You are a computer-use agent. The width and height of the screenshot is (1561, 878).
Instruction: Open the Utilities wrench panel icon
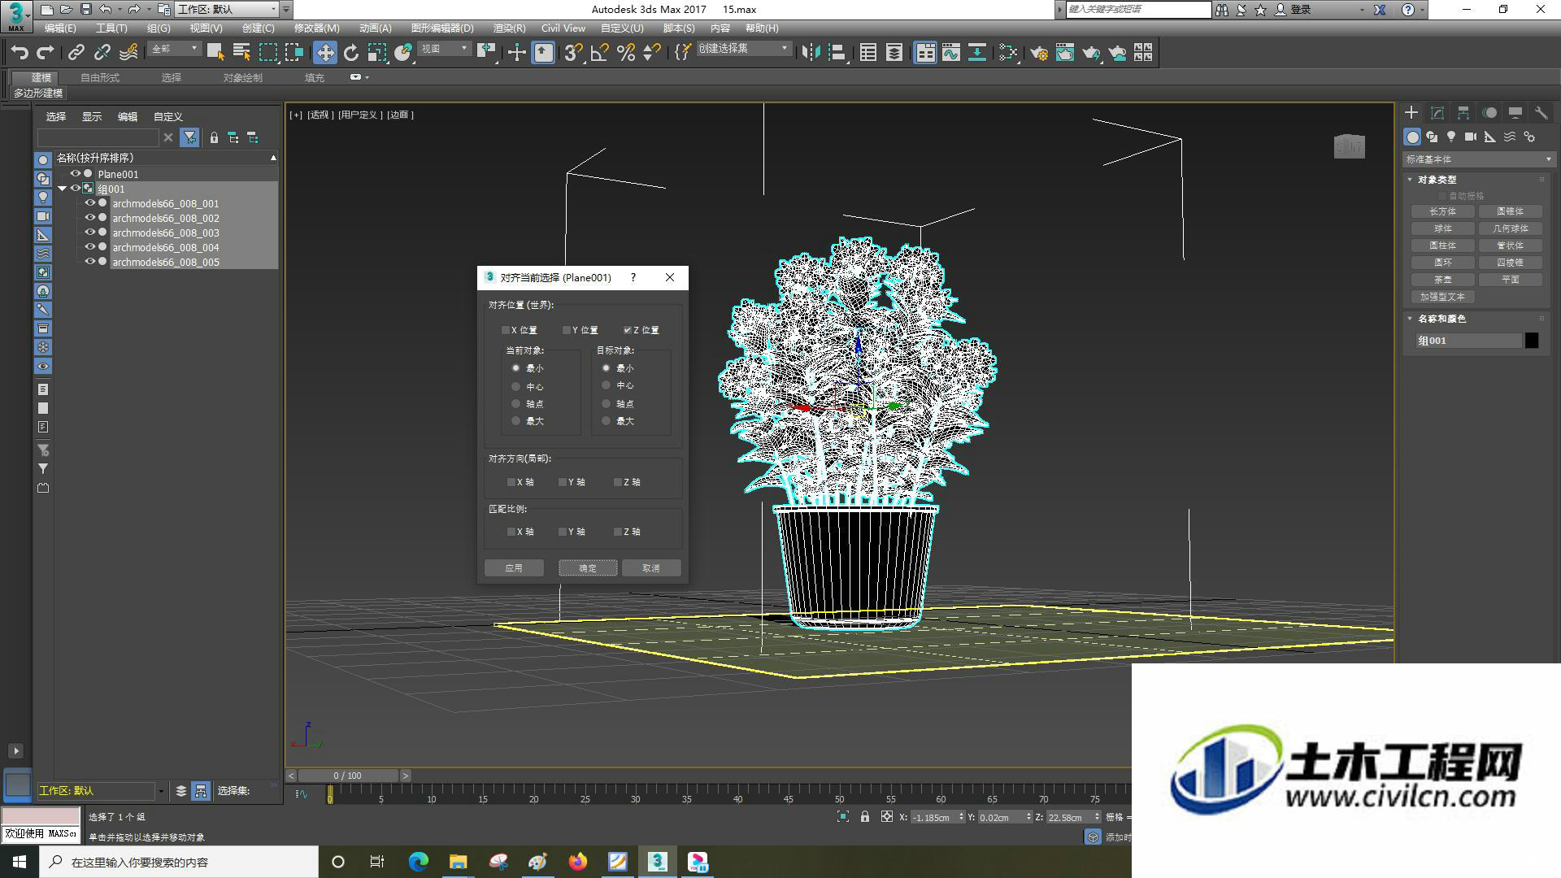tap(1541, 113)
